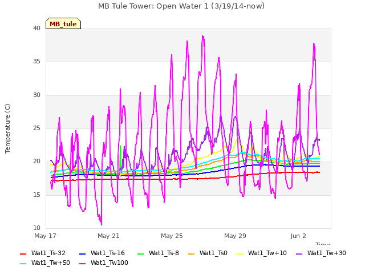
Task: Click the MB_tule label box
Action: pos(63,23)
